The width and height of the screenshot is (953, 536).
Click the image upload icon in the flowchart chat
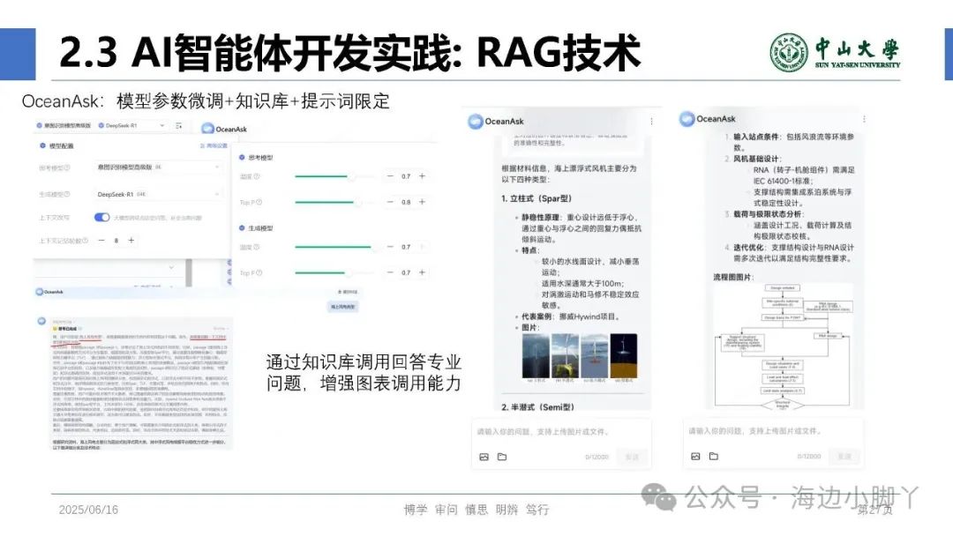695,457
